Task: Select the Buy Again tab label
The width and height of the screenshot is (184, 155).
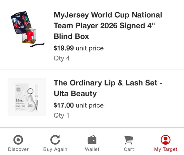Action: tap(55, 149)
